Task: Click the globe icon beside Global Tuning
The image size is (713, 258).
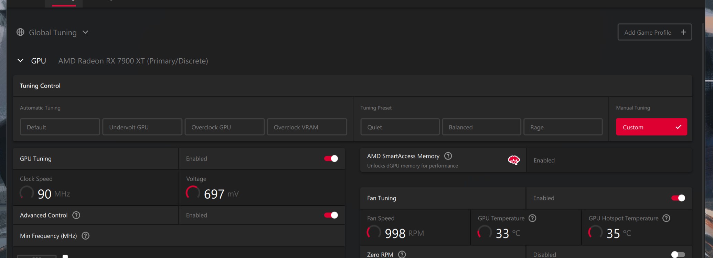Action: tap(21, 32)
